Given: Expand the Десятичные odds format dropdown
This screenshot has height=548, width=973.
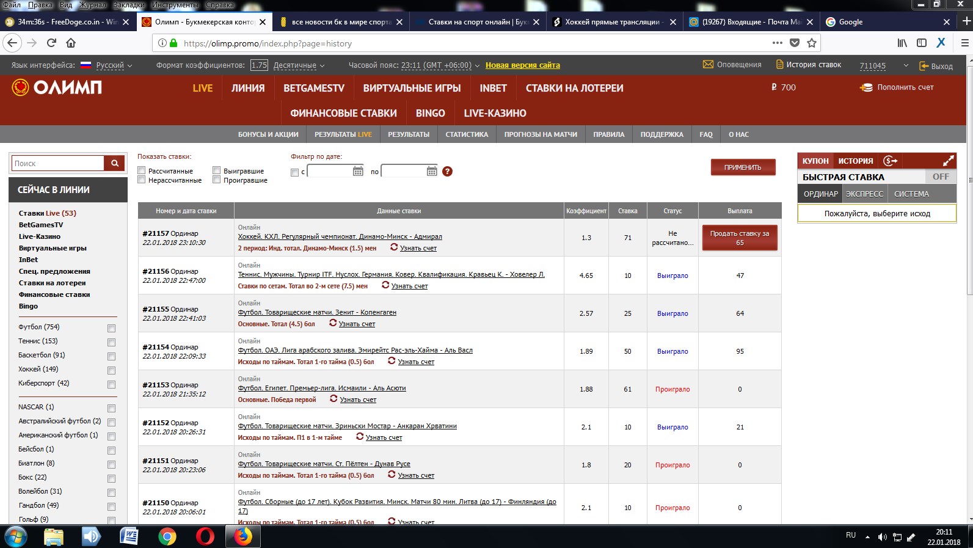Looking at the screenshot, I should point(299,65).
